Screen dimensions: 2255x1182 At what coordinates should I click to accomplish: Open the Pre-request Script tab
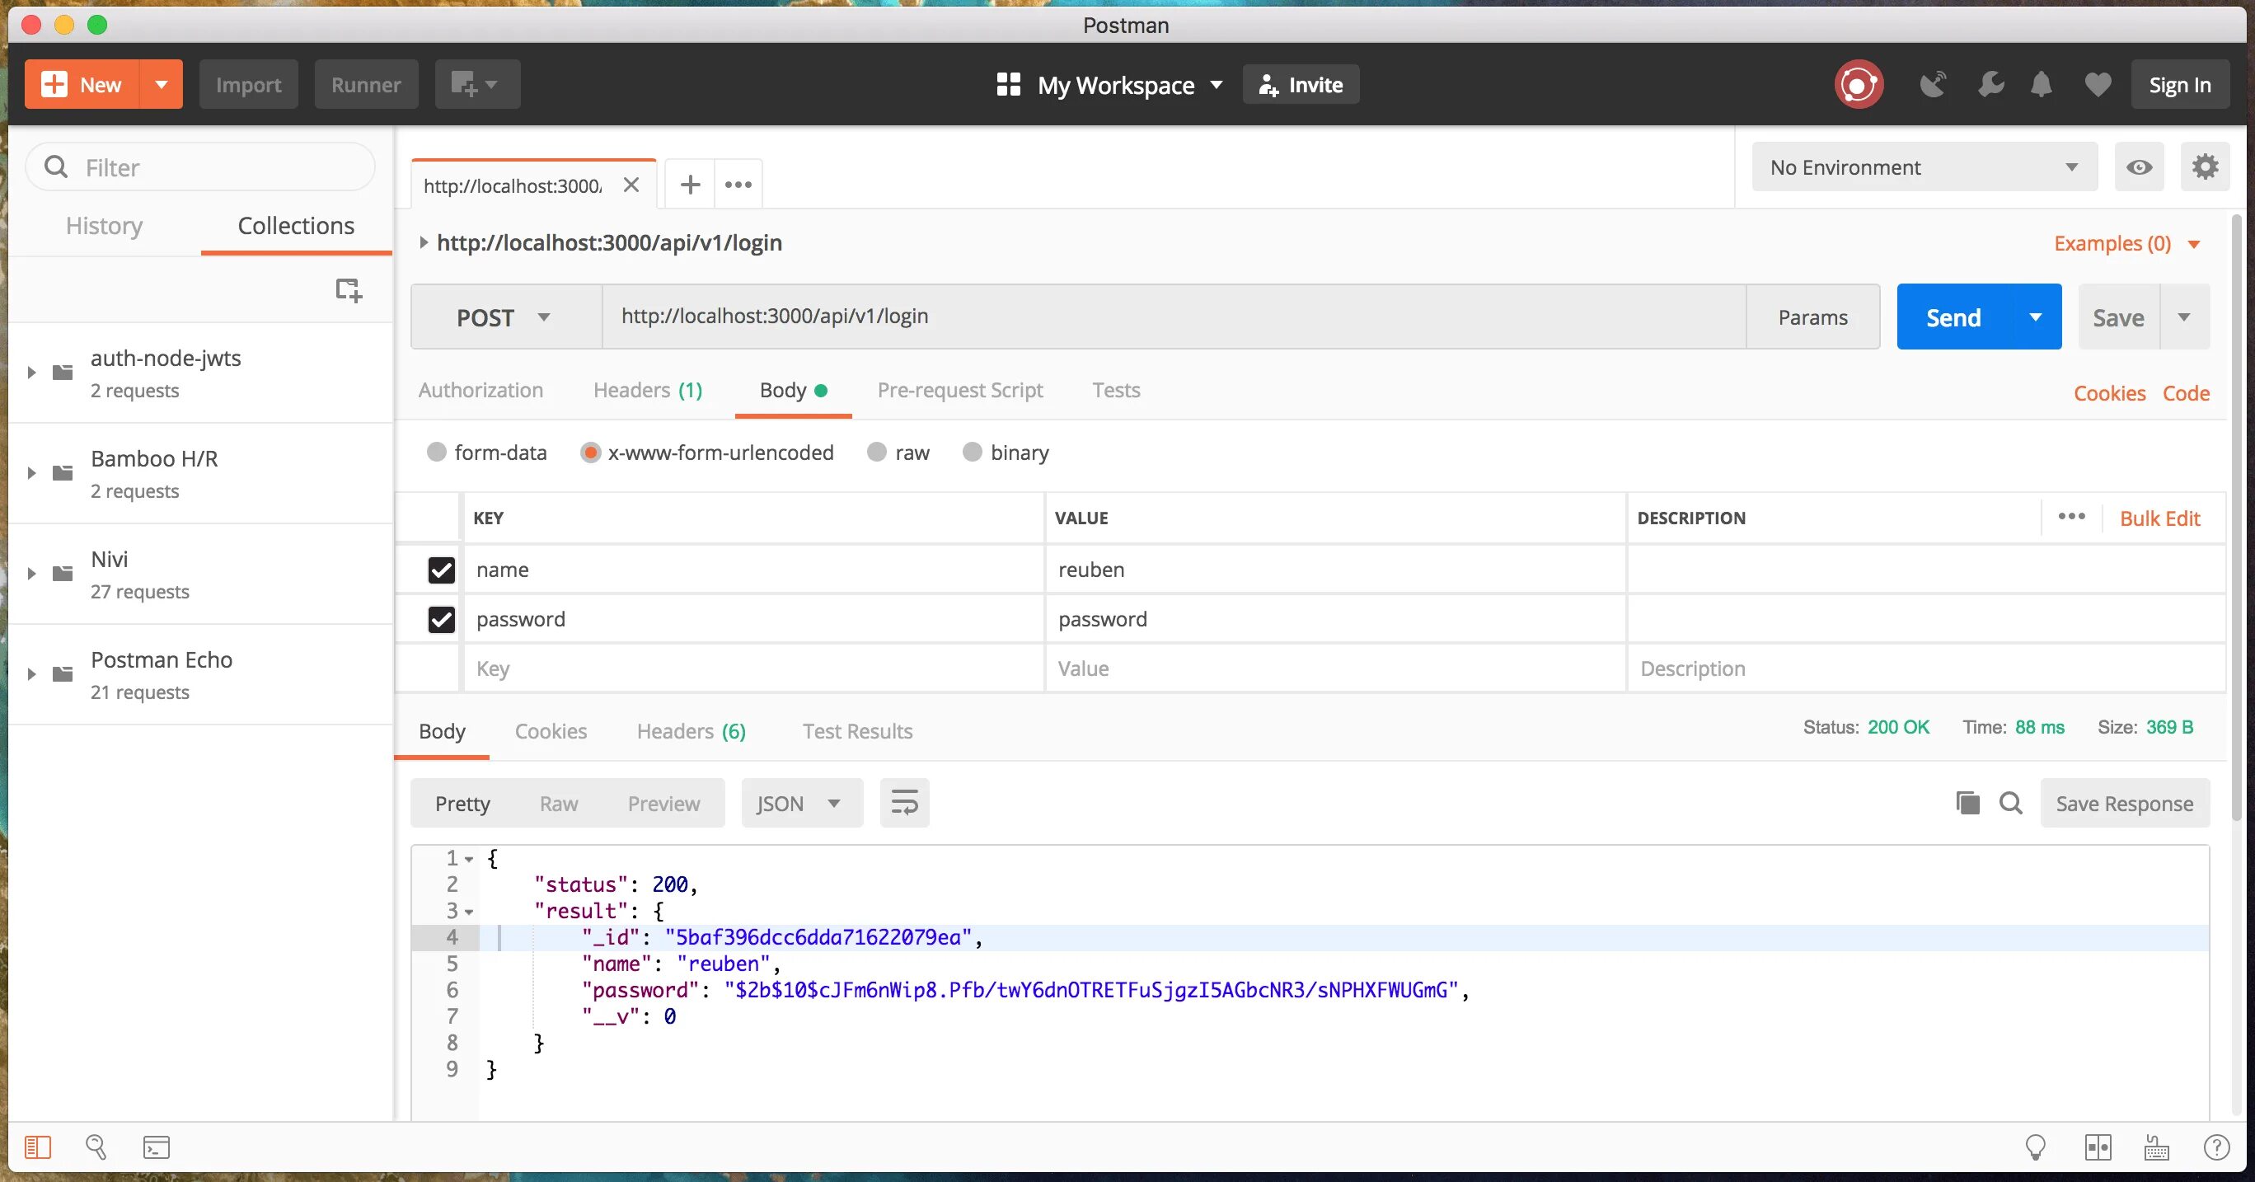[959, 391]
